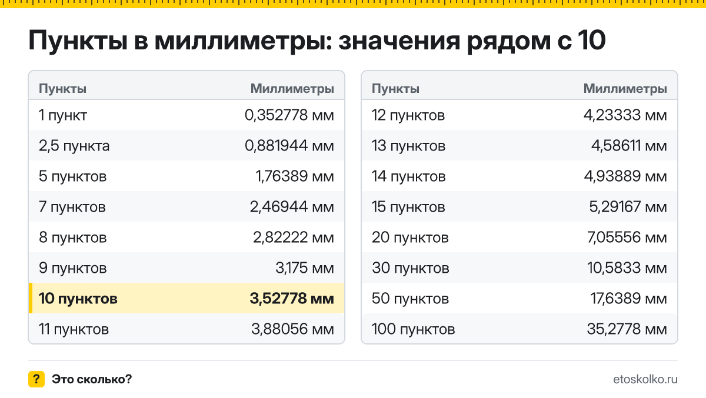Image resolution: width=706 pixels, height=398 pixels.
Task: Select the '2,5 пункта' cell
Action: click(x=74, y=146)
